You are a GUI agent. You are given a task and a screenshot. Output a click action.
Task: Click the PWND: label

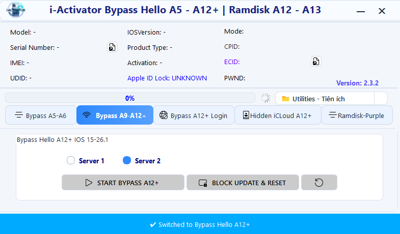pyautogui.click(x=235, y=78)
